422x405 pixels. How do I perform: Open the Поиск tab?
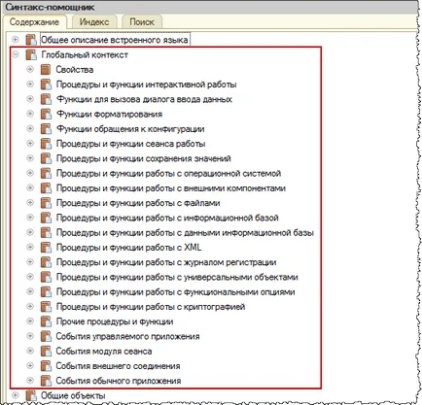tap(142, 22)
